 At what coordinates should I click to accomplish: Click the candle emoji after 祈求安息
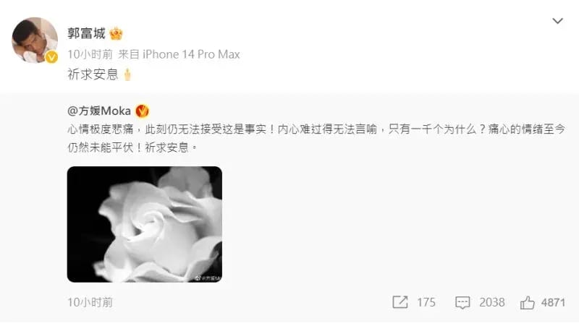click(127, 74)
